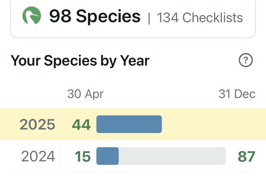Click the gray remainder of the 2024 bar
The image size is (266, 179).
pos(172,156)
